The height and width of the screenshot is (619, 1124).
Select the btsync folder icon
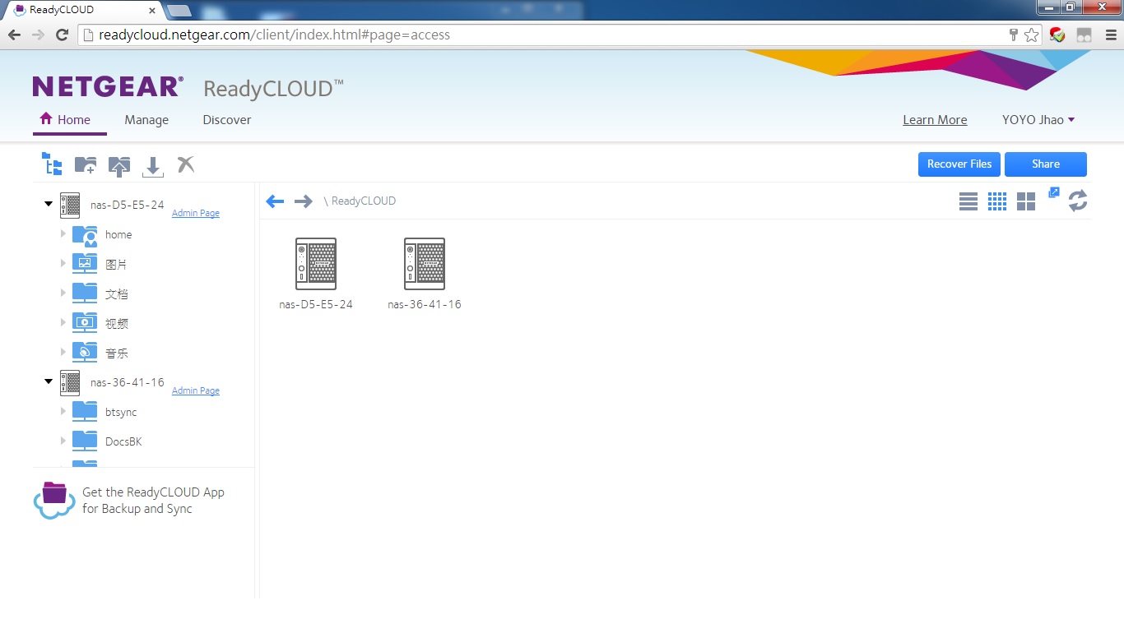click(x=85, y=412)
